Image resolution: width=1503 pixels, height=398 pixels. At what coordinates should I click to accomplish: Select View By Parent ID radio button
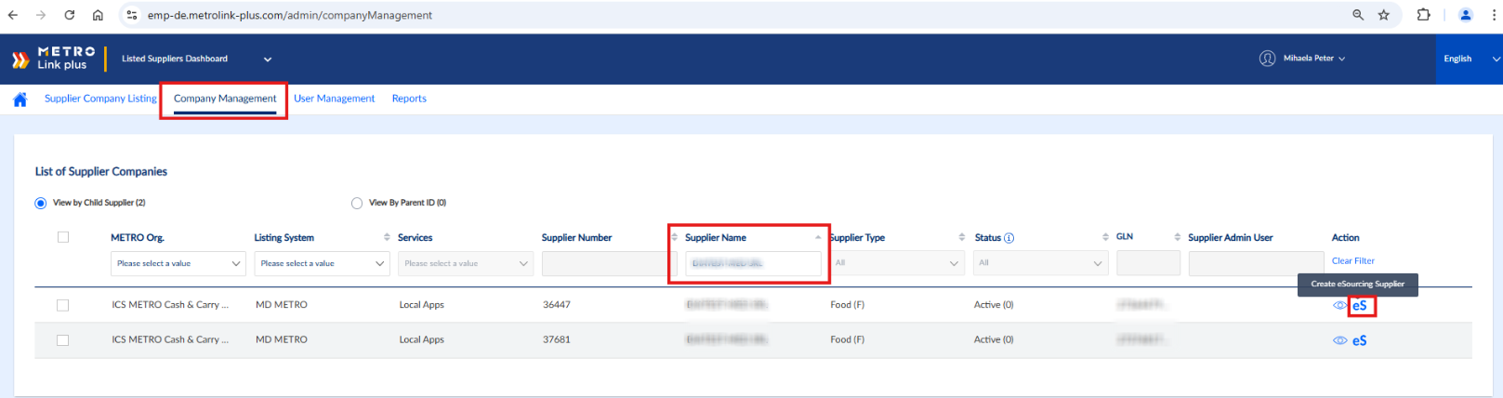click(357, 203)
